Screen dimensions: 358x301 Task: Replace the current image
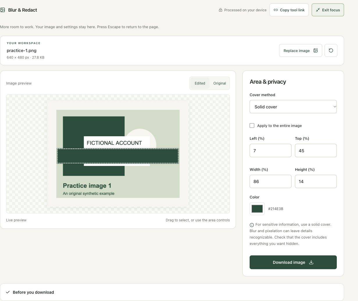pyautogui.click(x=300, y=51)
